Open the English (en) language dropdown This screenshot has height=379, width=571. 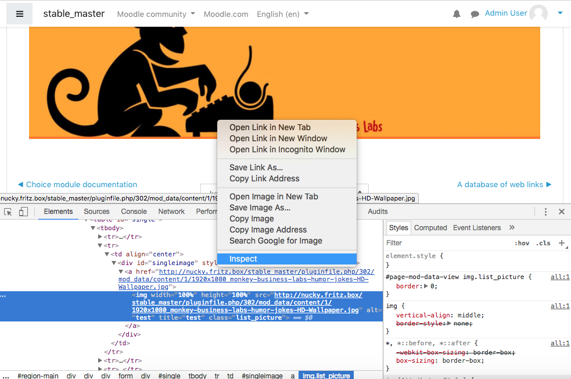282,14
